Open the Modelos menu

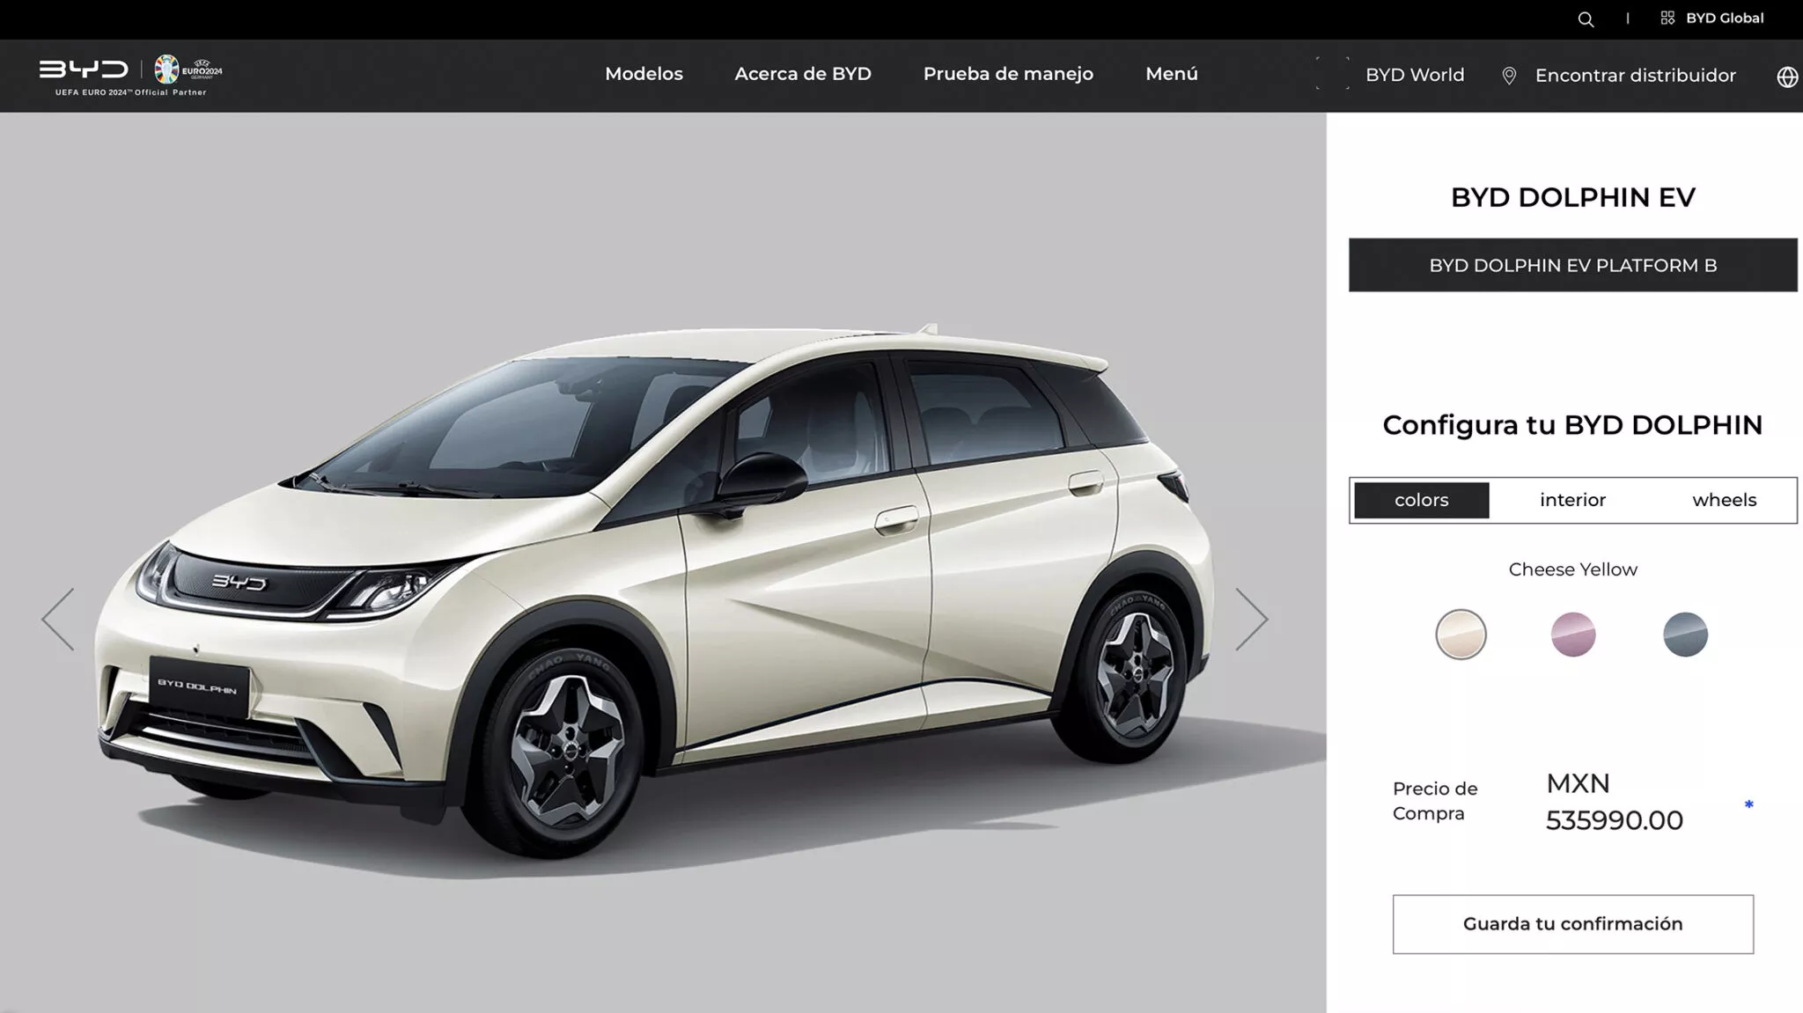click(644, 74)
